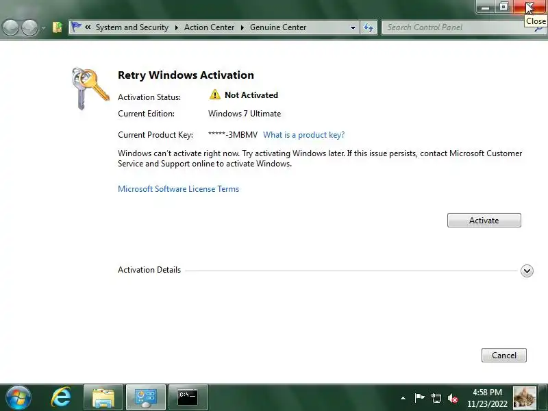This screenshot has width=548, height=411.
Task: Open the Windows Start menu
Action: click(x=18, y=397)
